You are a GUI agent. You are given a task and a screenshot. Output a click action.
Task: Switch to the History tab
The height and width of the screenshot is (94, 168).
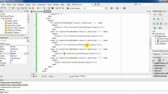click(x=83, y=76)
